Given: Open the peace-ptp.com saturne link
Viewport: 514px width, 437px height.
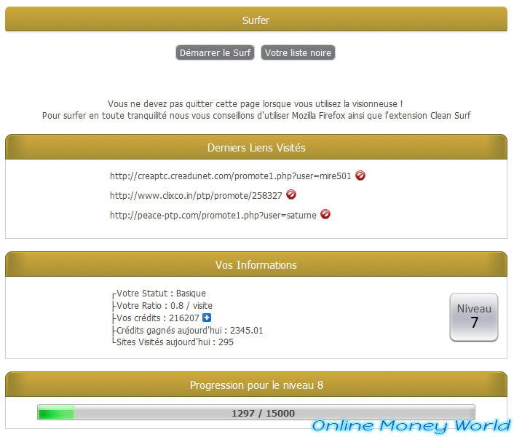Looking at the screenshot, I should (213, 216).
